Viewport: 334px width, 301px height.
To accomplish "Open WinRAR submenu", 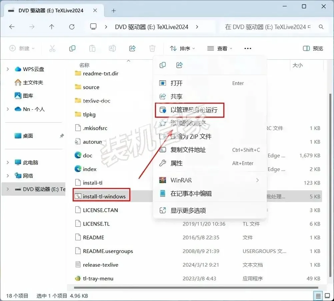I will (210, 180).
